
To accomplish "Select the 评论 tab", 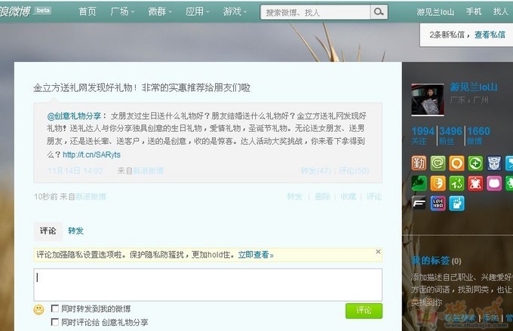I will point(48,231).
